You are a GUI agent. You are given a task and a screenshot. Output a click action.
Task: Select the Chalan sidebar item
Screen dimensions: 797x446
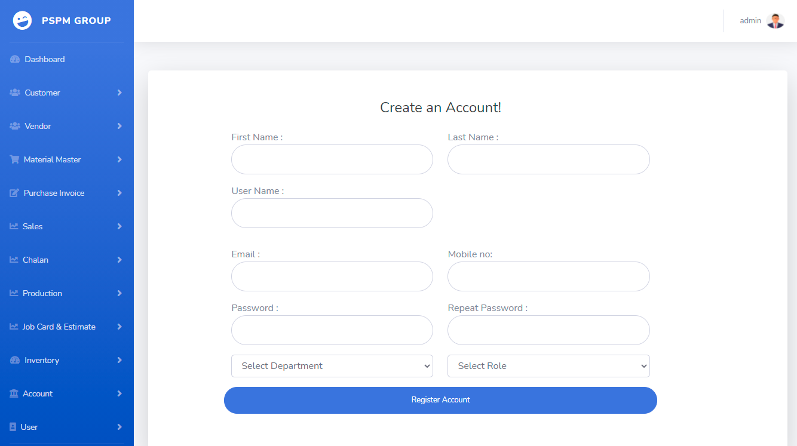[x=35, y=260]
